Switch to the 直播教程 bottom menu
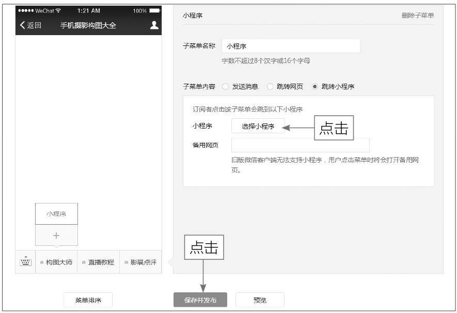The height and width of the screenshot is (313, 457). pos(98,262)
